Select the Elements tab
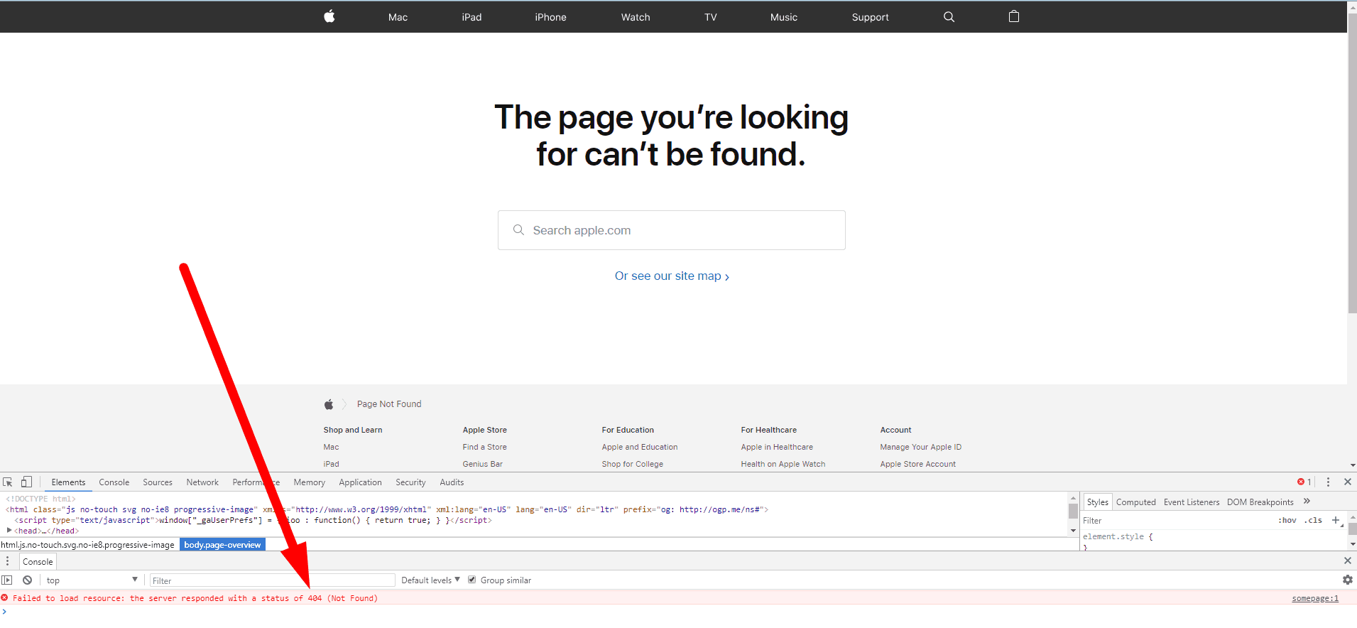1357x628 pixels. 68,482
